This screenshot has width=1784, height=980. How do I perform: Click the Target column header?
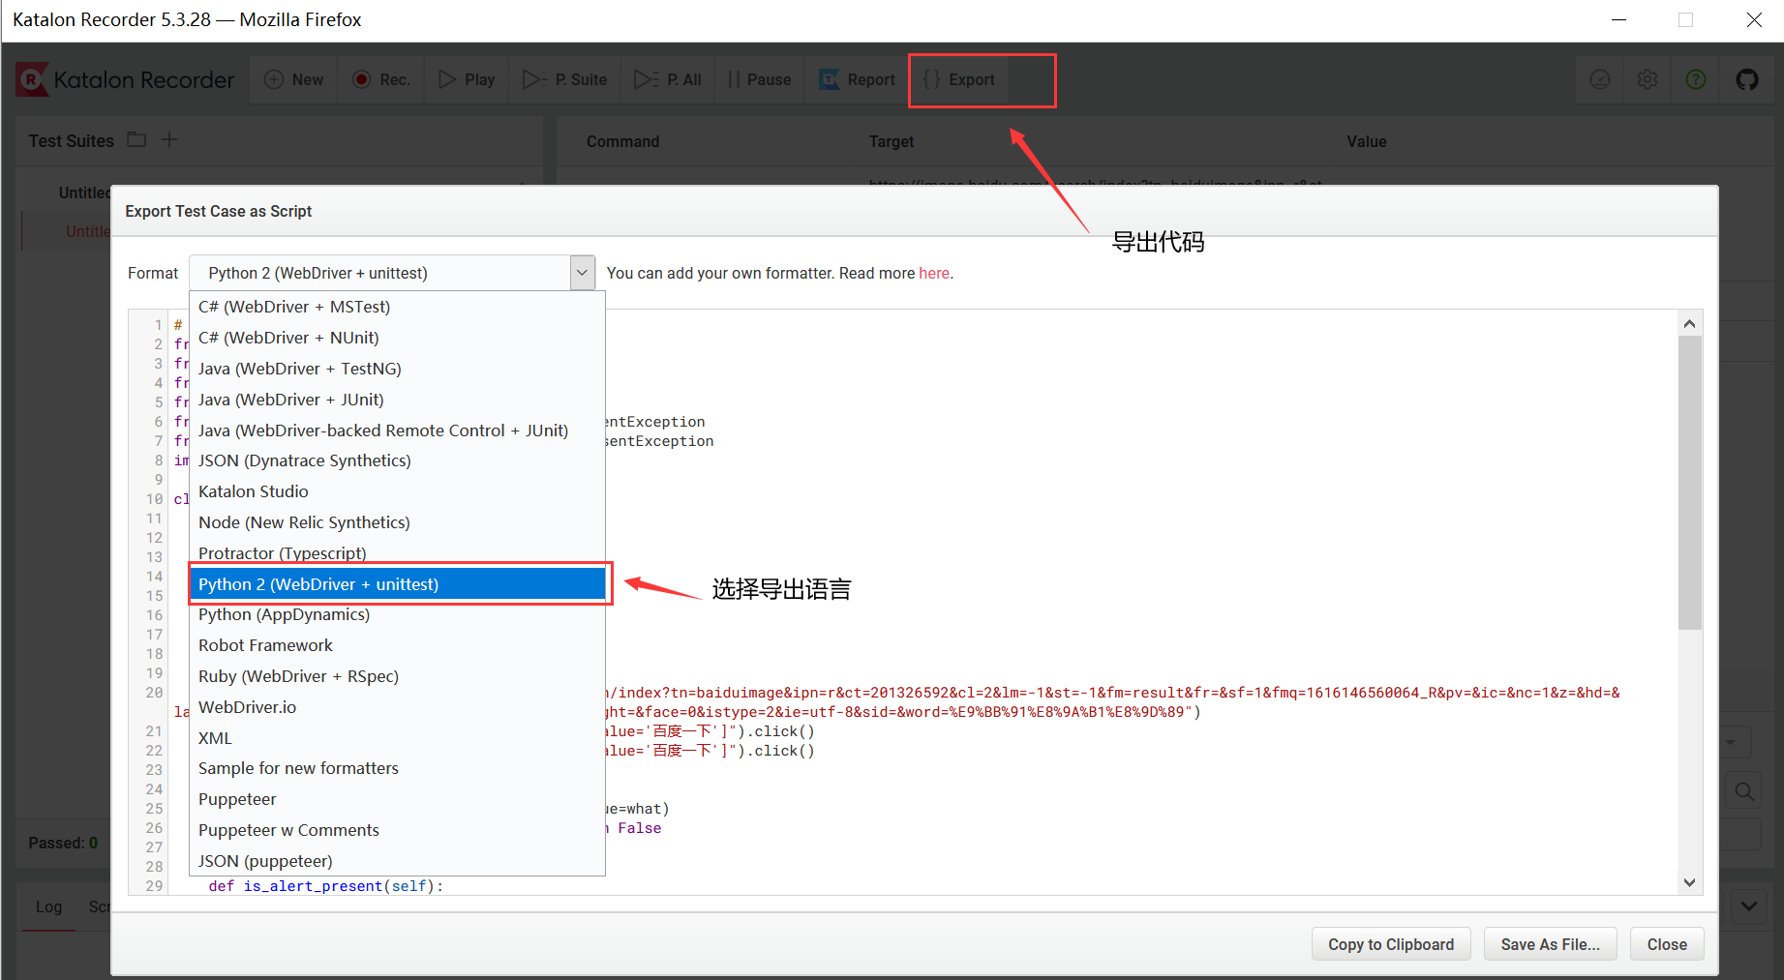892,141
